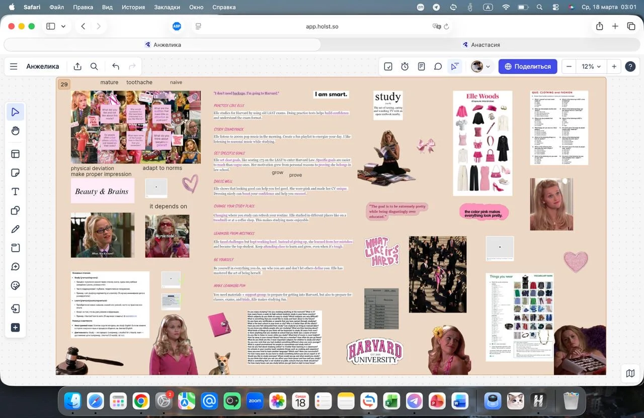Select the cursor pointer tool

point(15,112)
